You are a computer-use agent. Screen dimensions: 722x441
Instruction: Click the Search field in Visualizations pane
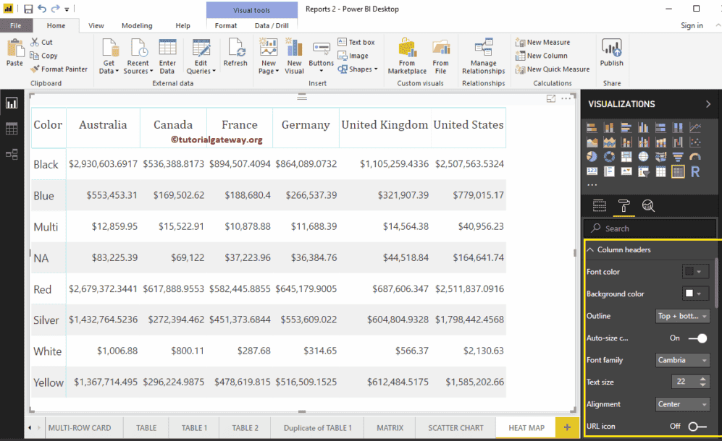650,228
